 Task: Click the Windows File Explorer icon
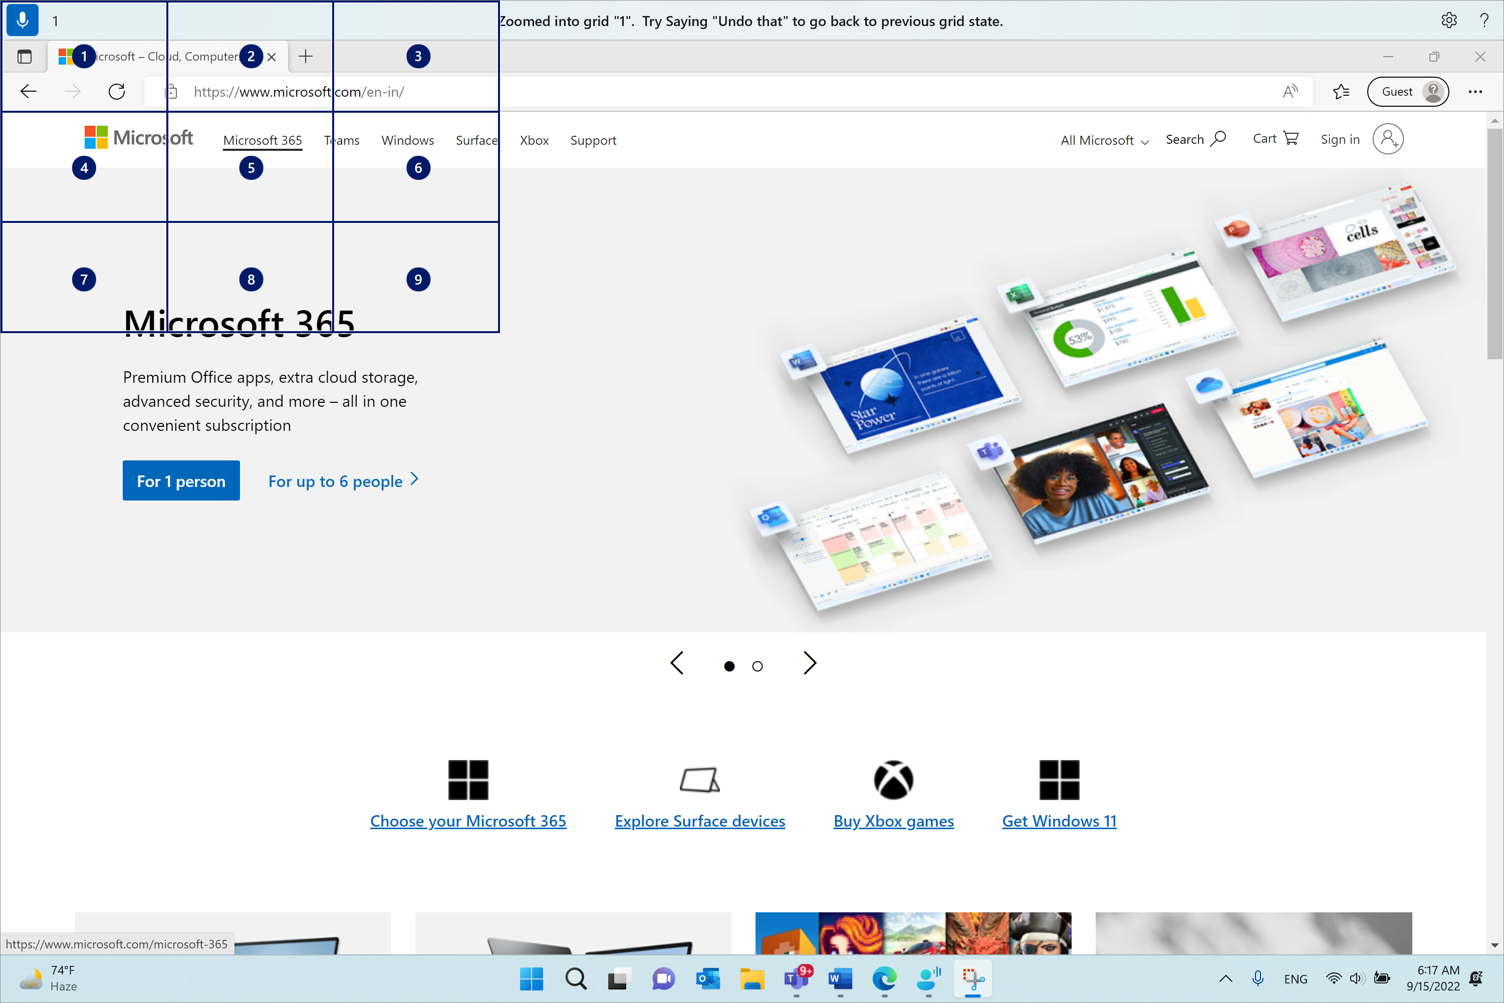pyautogui.click(x=750, y=978)
